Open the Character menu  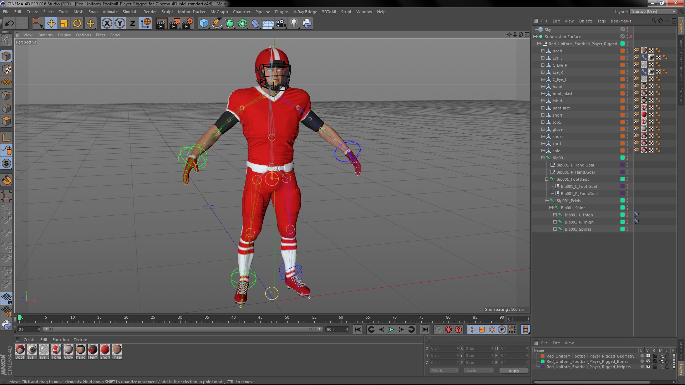tap(242, 12)
